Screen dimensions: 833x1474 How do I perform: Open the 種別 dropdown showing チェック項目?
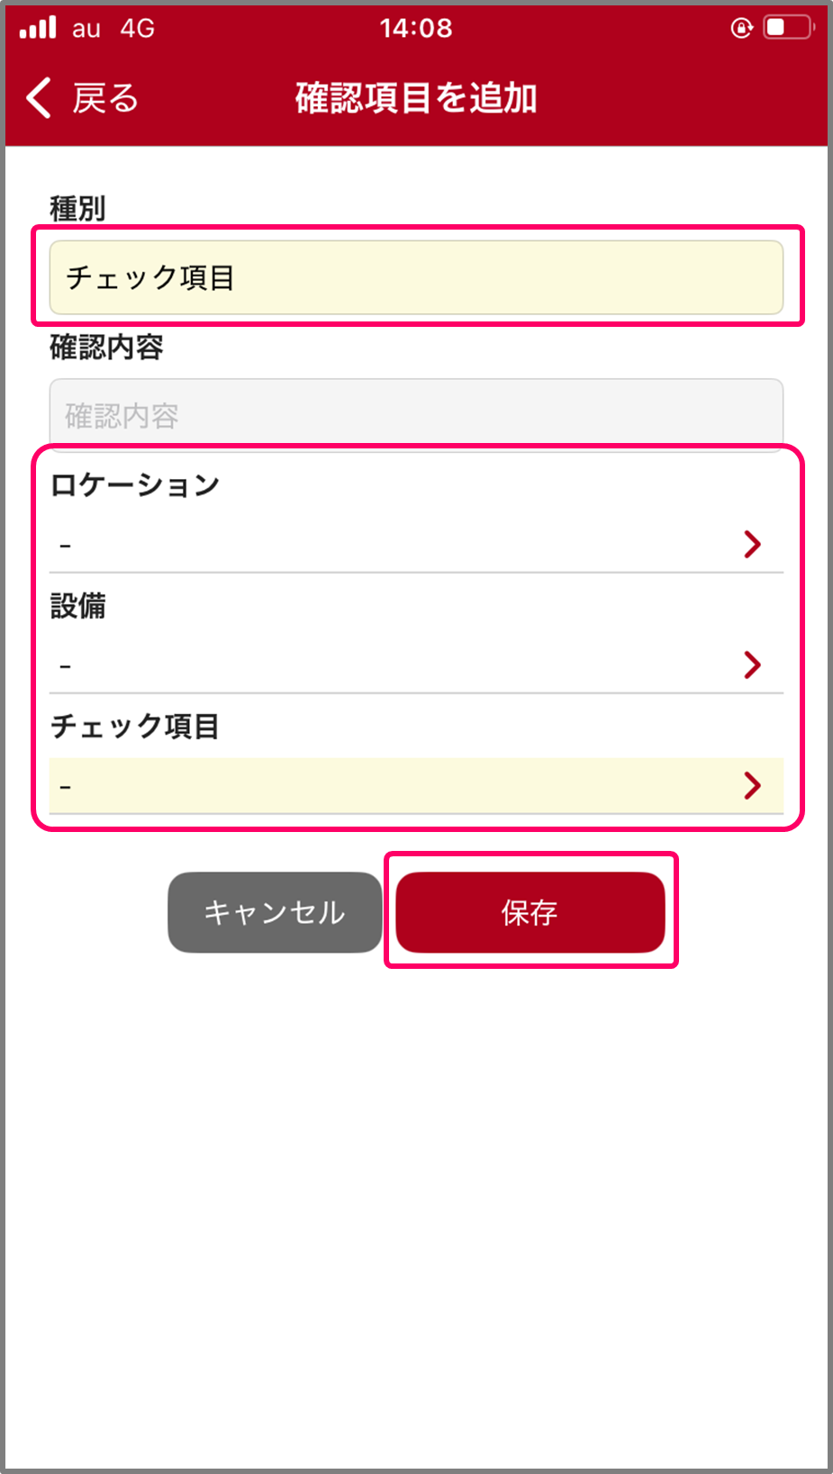coord(416,277)
